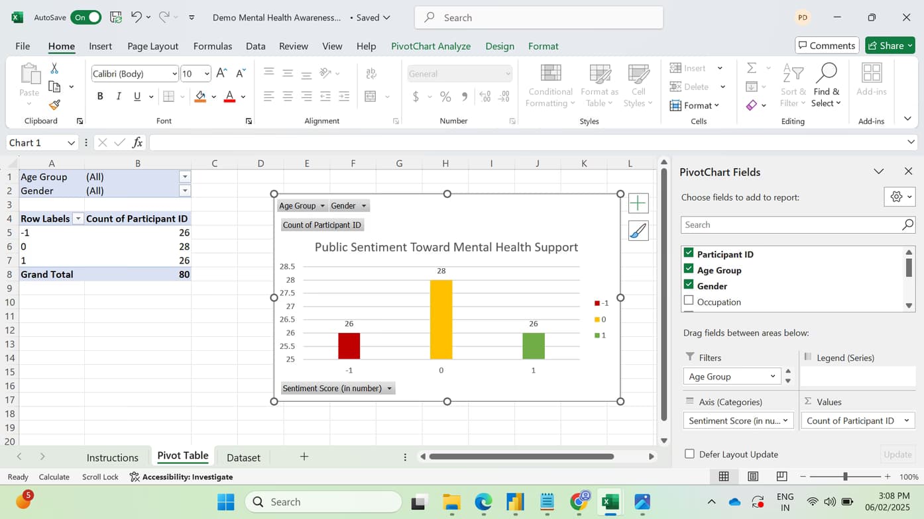Enable Defer Layout Update checkbox
Image resolution: width=924 pixels, height=519 pixels.
[x=689, y=454]
